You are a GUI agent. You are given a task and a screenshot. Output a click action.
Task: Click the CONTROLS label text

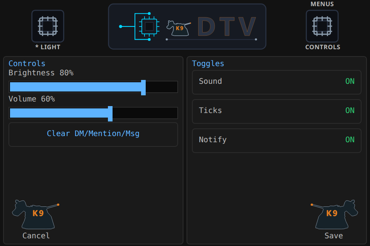tap(323, 47)
